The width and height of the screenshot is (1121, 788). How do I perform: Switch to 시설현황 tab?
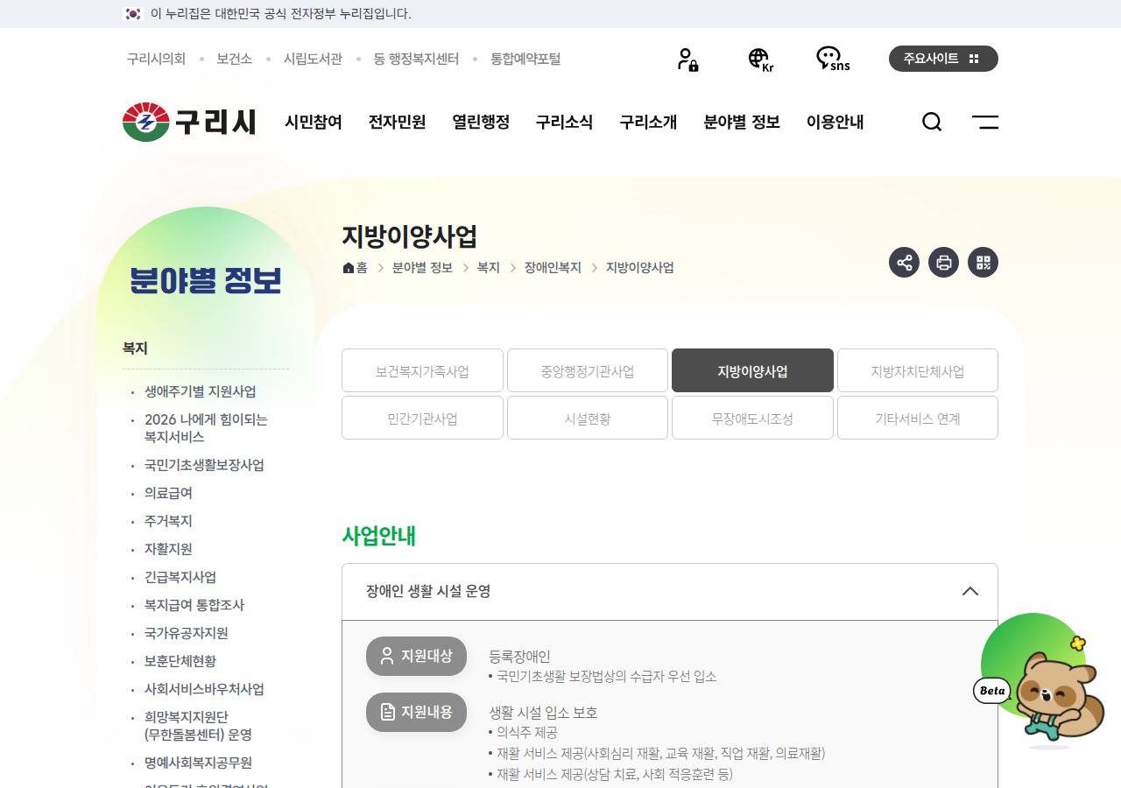coord(588,418)
